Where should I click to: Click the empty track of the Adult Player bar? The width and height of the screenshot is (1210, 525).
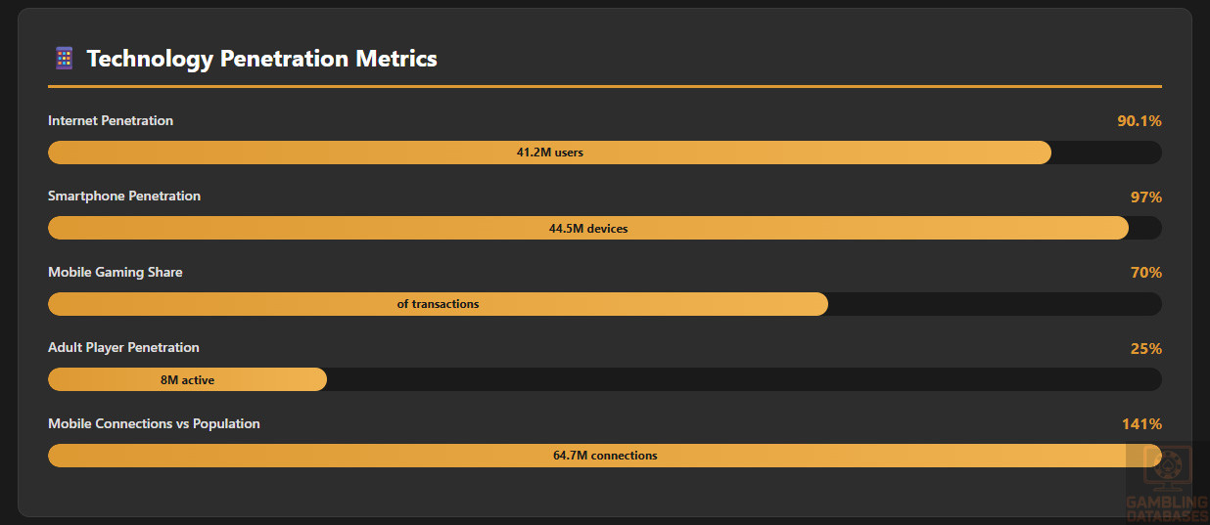click(744, 379)
